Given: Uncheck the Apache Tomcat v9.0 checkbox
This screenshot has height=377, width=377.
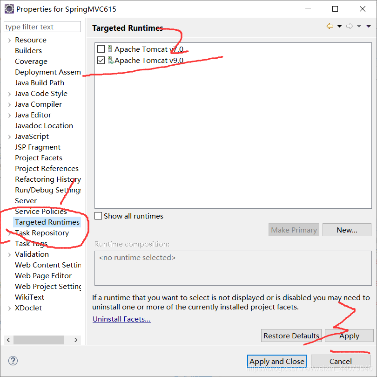Looking at the screenshot, I should pyautogui.click(x=101, y=60).
